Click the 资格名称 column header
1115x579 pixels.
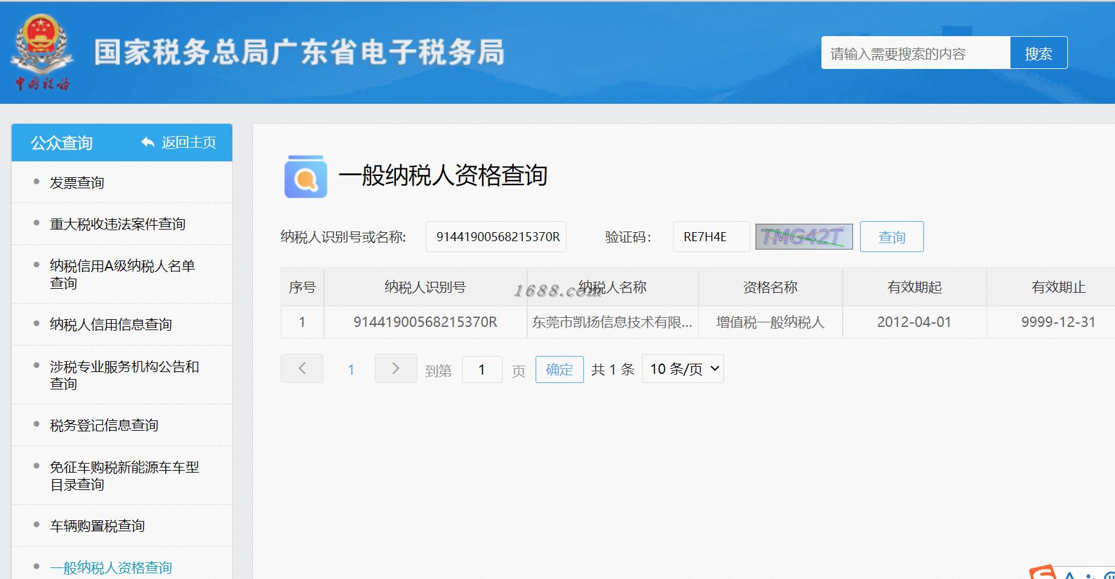(x=770, y=287)
